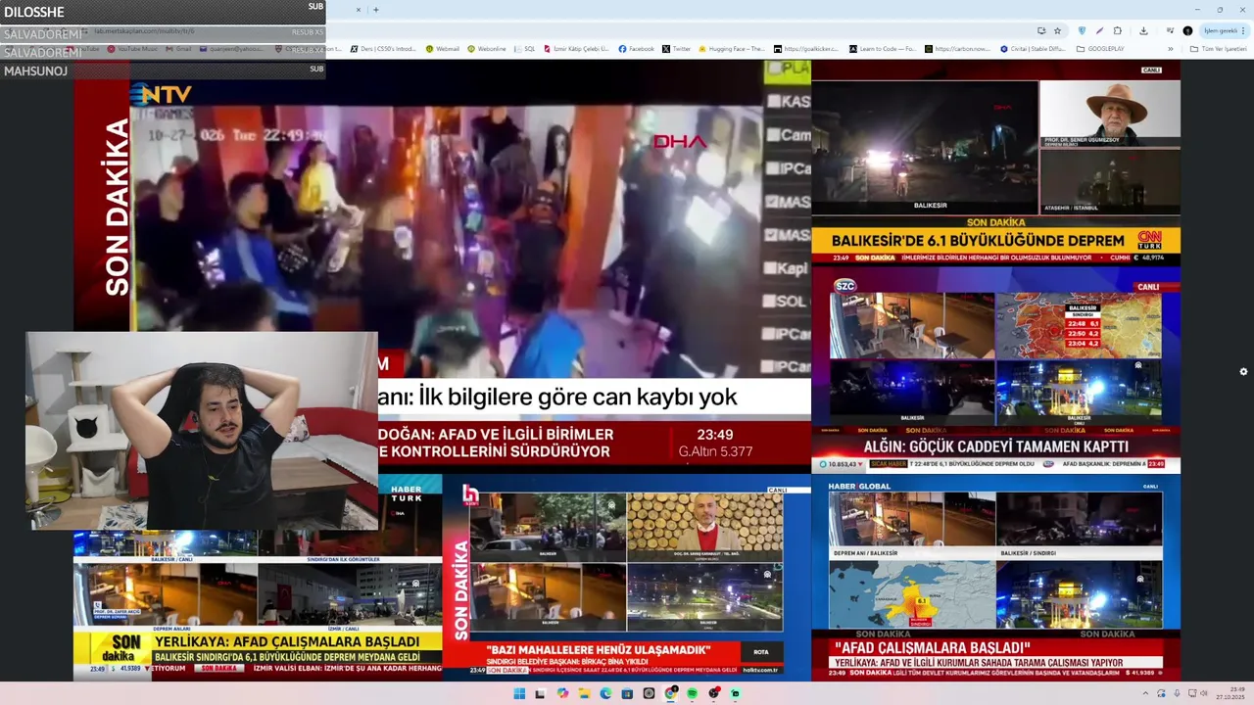Image resolution: width=1254 pixels, height=705 pixels.
Task: Open the Facebook bookmark
Action: (636, 49)
